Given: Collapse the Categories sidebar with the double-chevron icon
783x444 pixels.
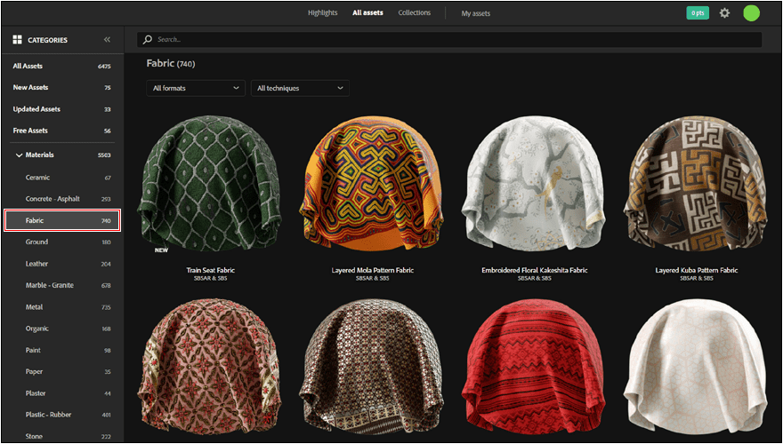Looking at the screenshot, I should coord(107,39).
